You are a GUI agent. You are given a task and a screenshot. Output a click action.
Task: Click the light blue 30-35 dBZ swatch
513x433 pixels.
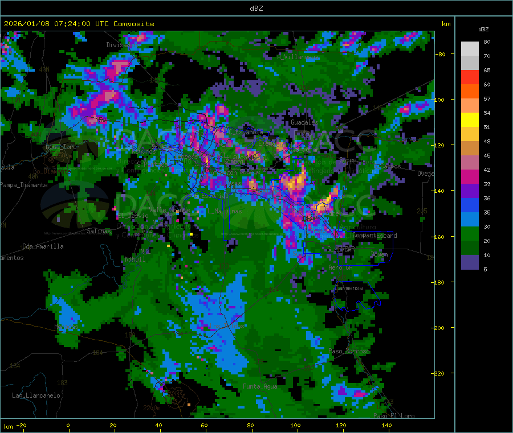point(470,220)
